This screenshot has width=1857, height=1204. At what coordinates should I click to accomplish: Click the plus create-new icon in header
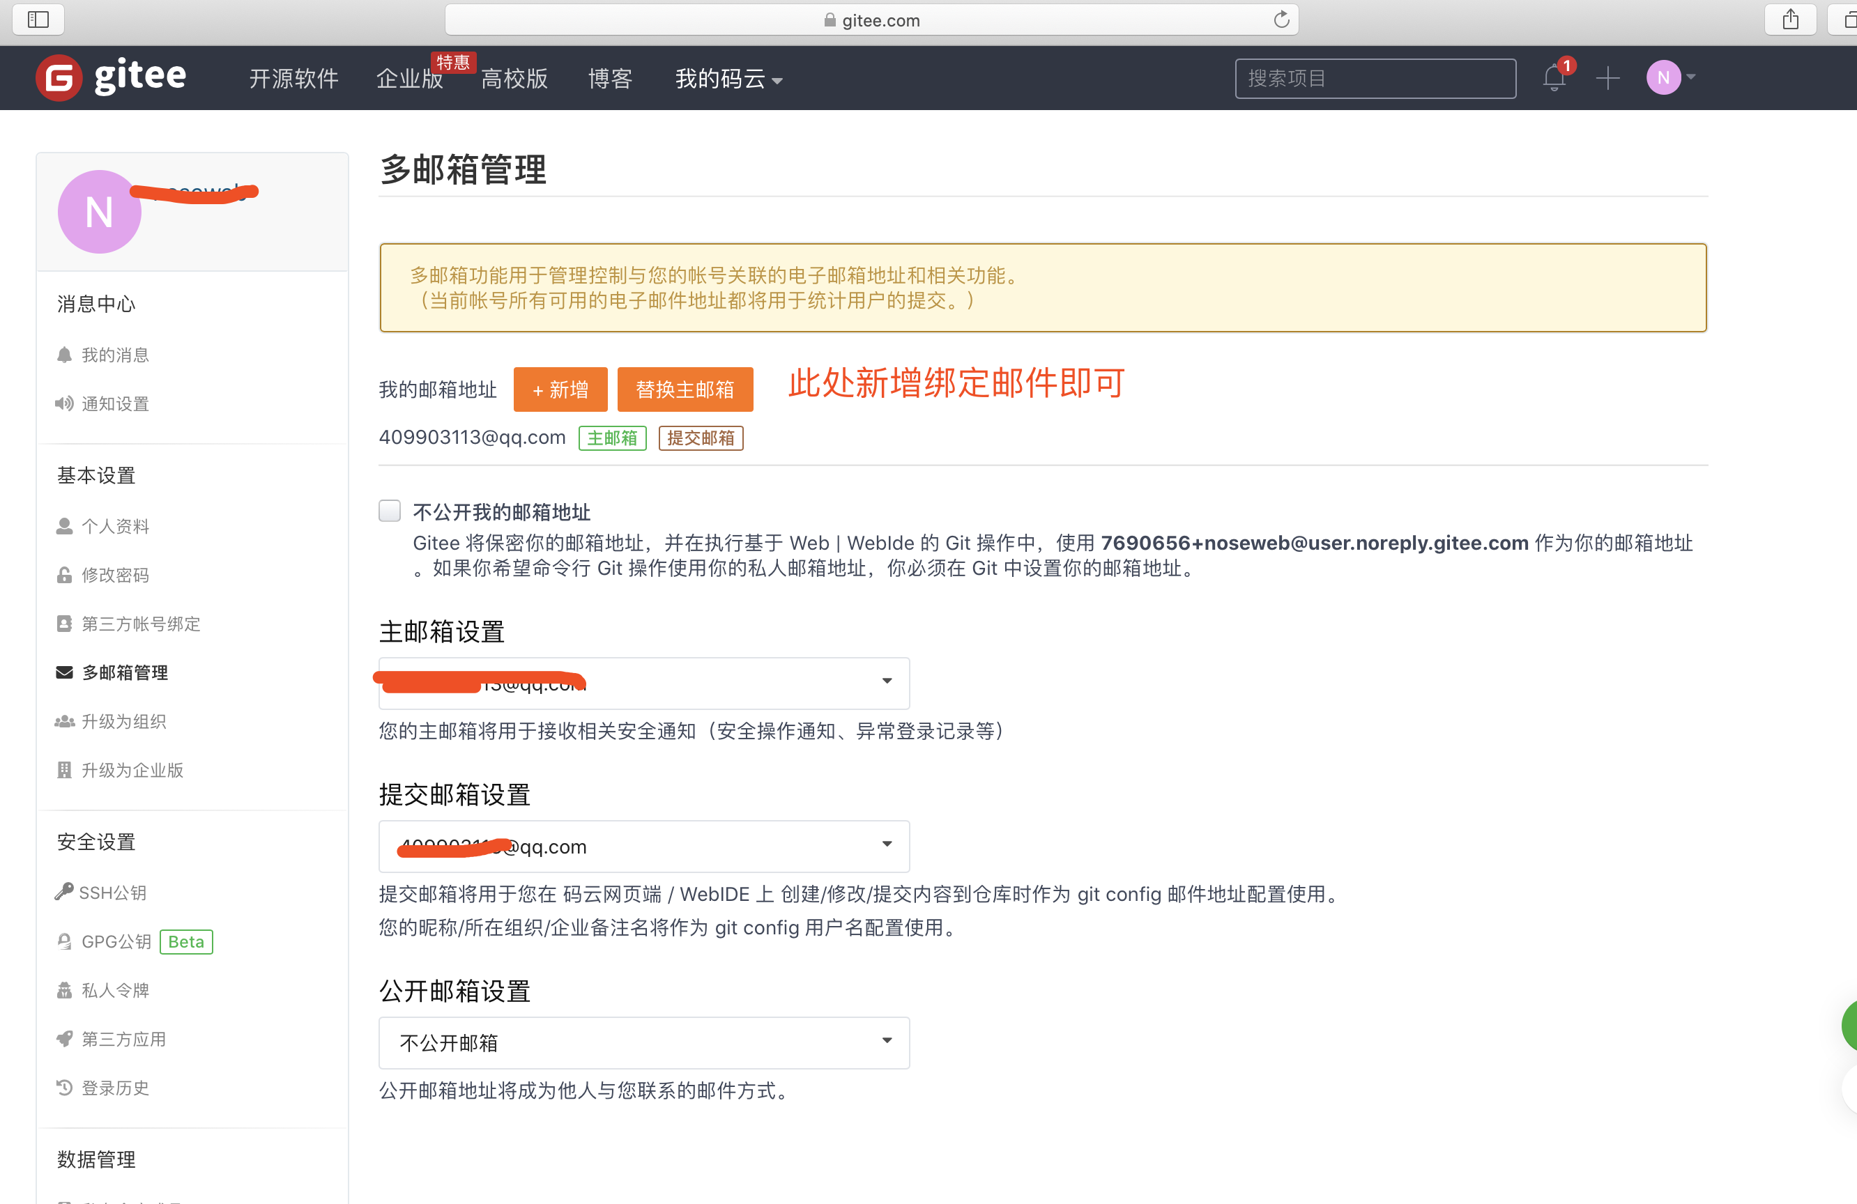click(1608, 78)
